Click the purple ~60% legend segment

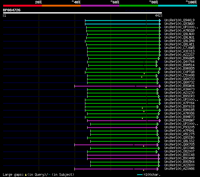pos(100,6)
